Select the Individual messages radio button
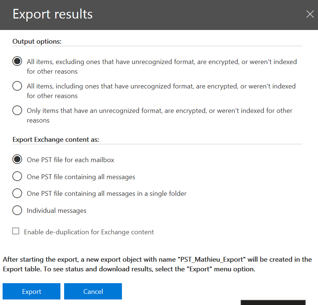This screenshot has width=318, height=305. coord(17,210)
